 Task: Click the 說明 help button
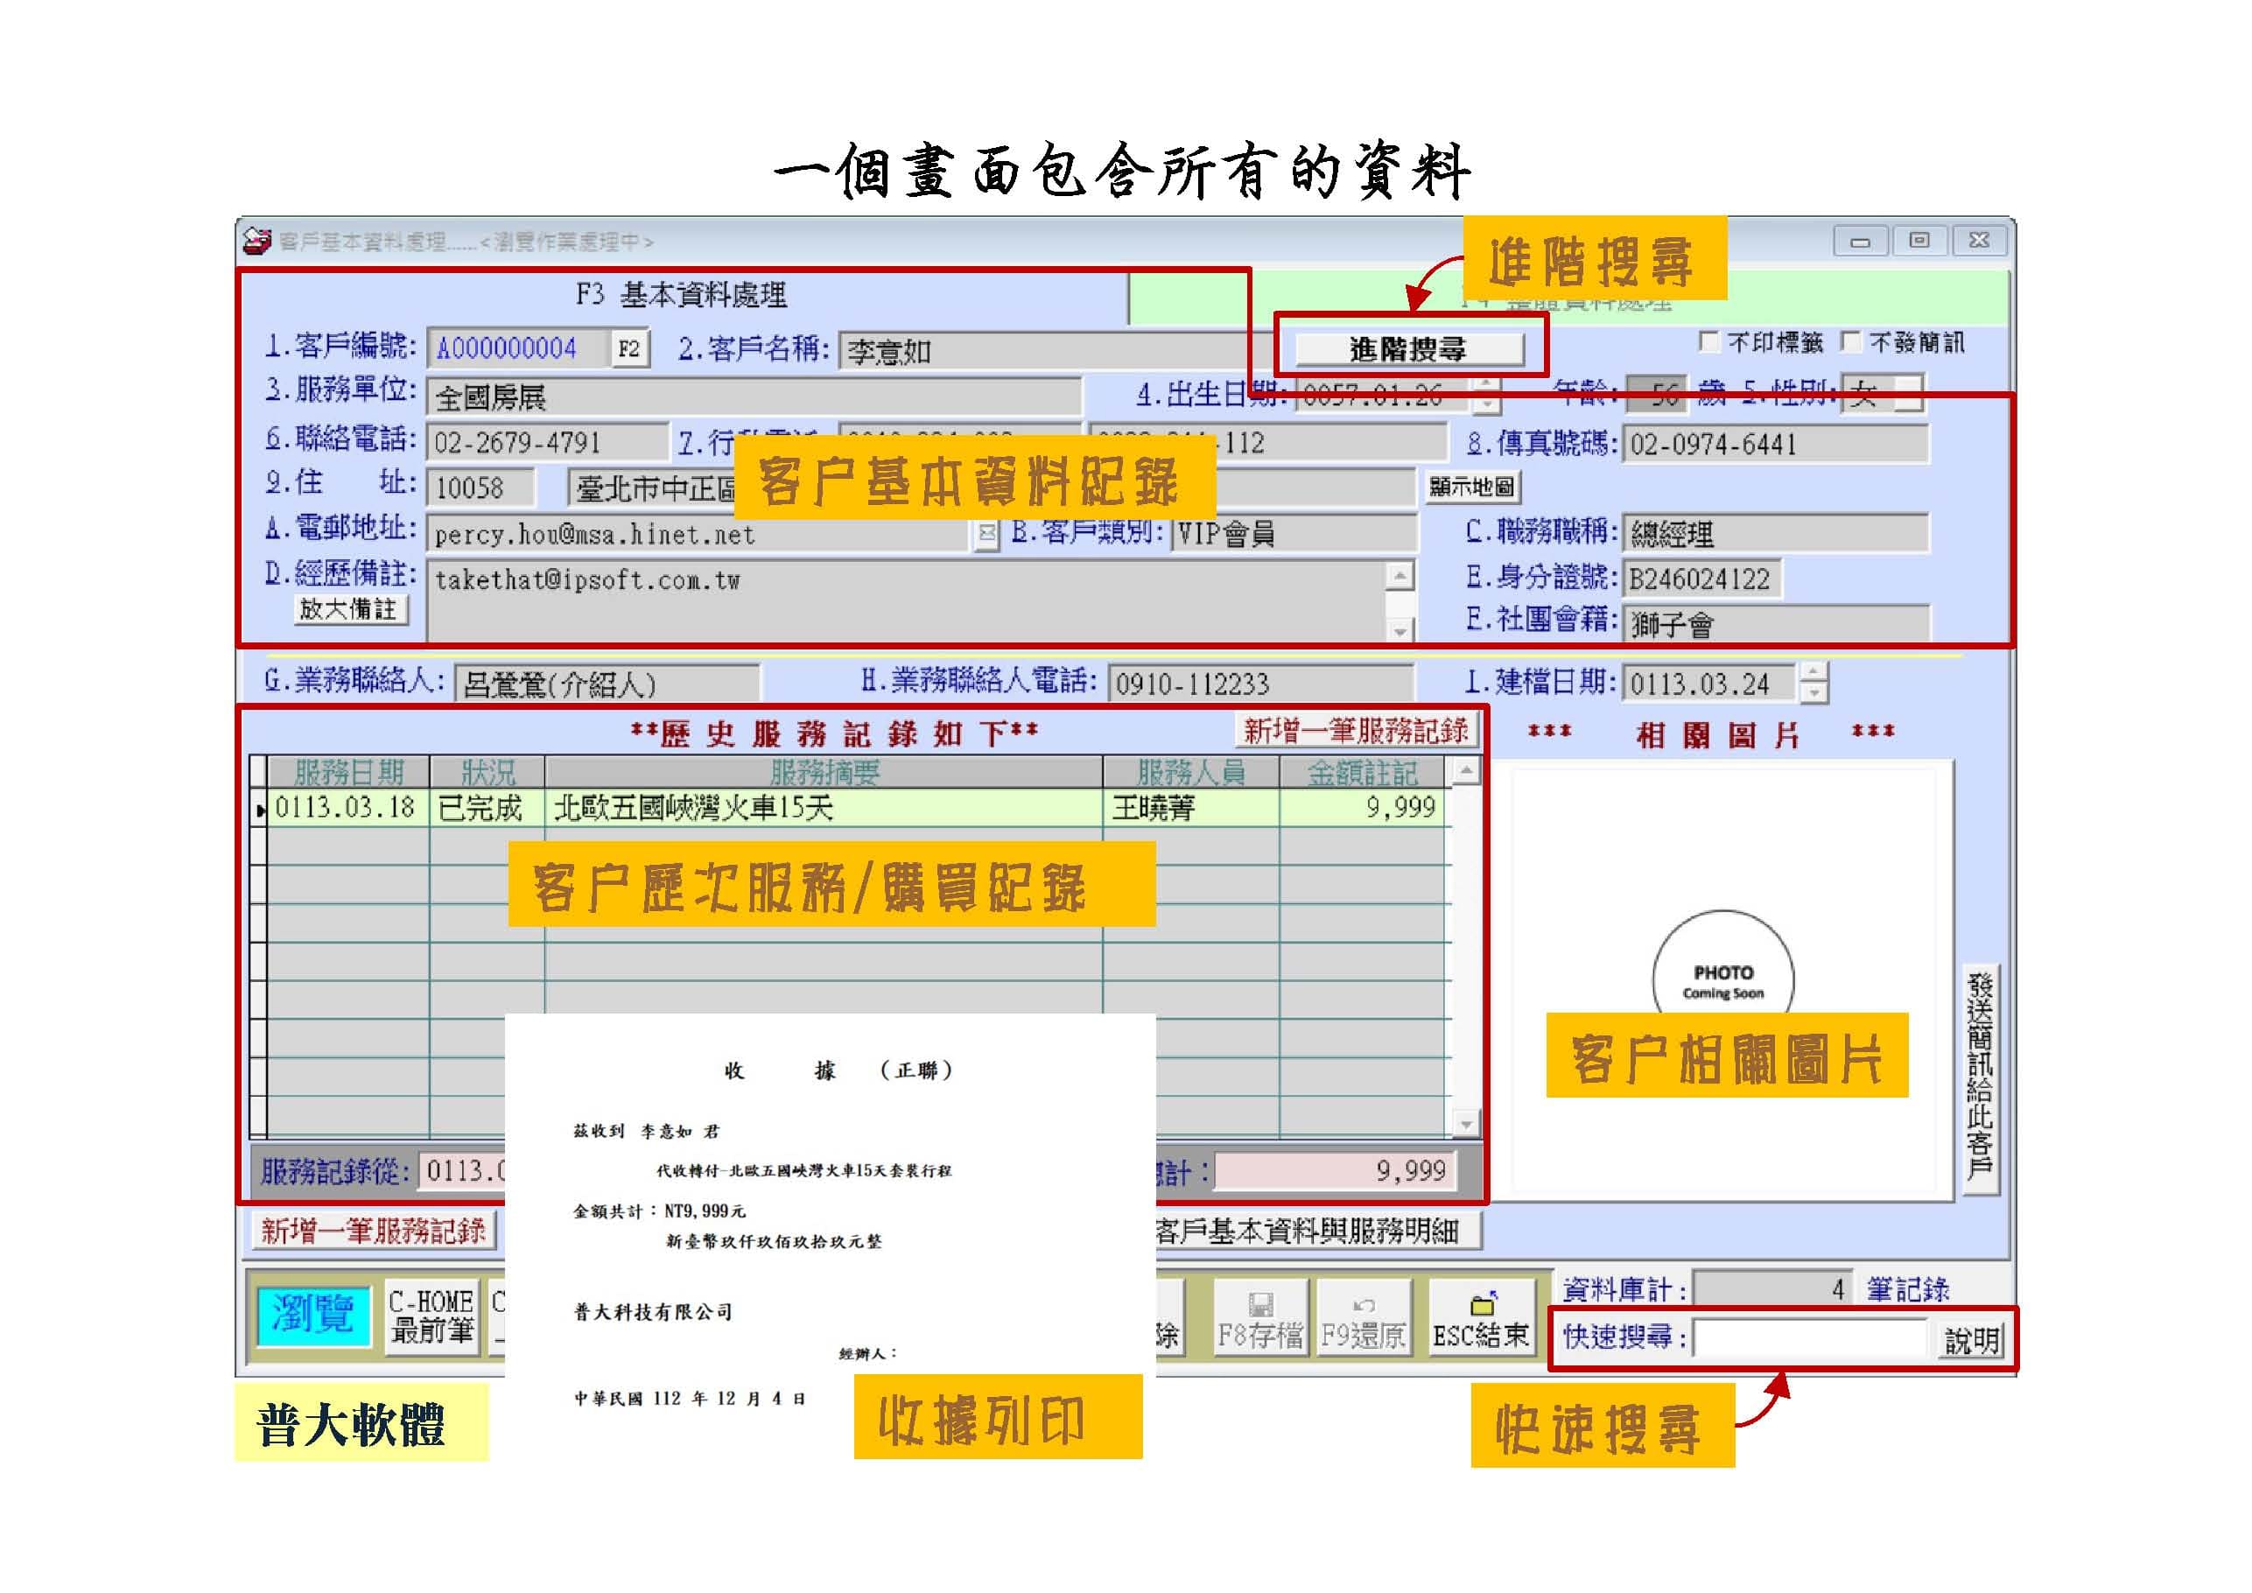point(1970,1339)
